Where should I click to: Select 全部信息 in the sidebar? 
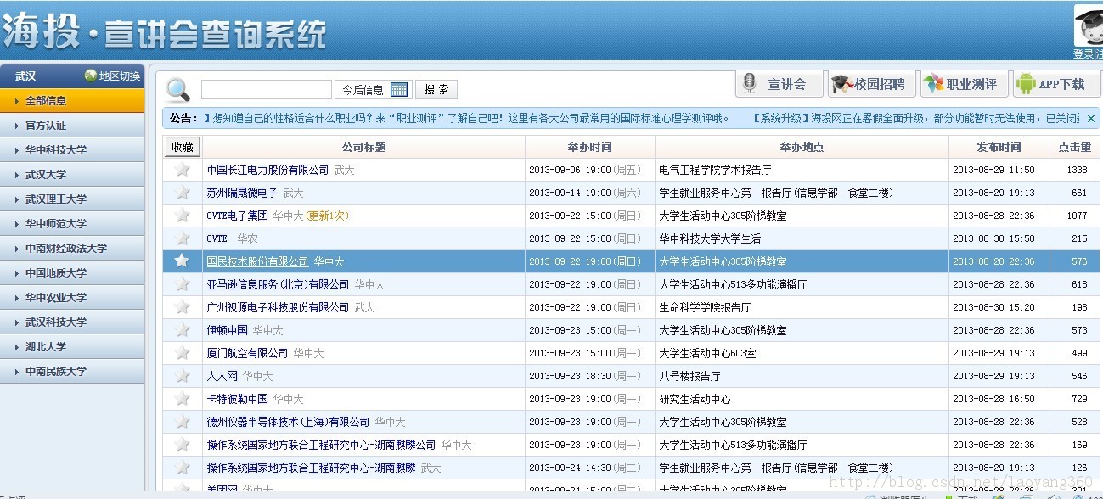pos(72,100)
